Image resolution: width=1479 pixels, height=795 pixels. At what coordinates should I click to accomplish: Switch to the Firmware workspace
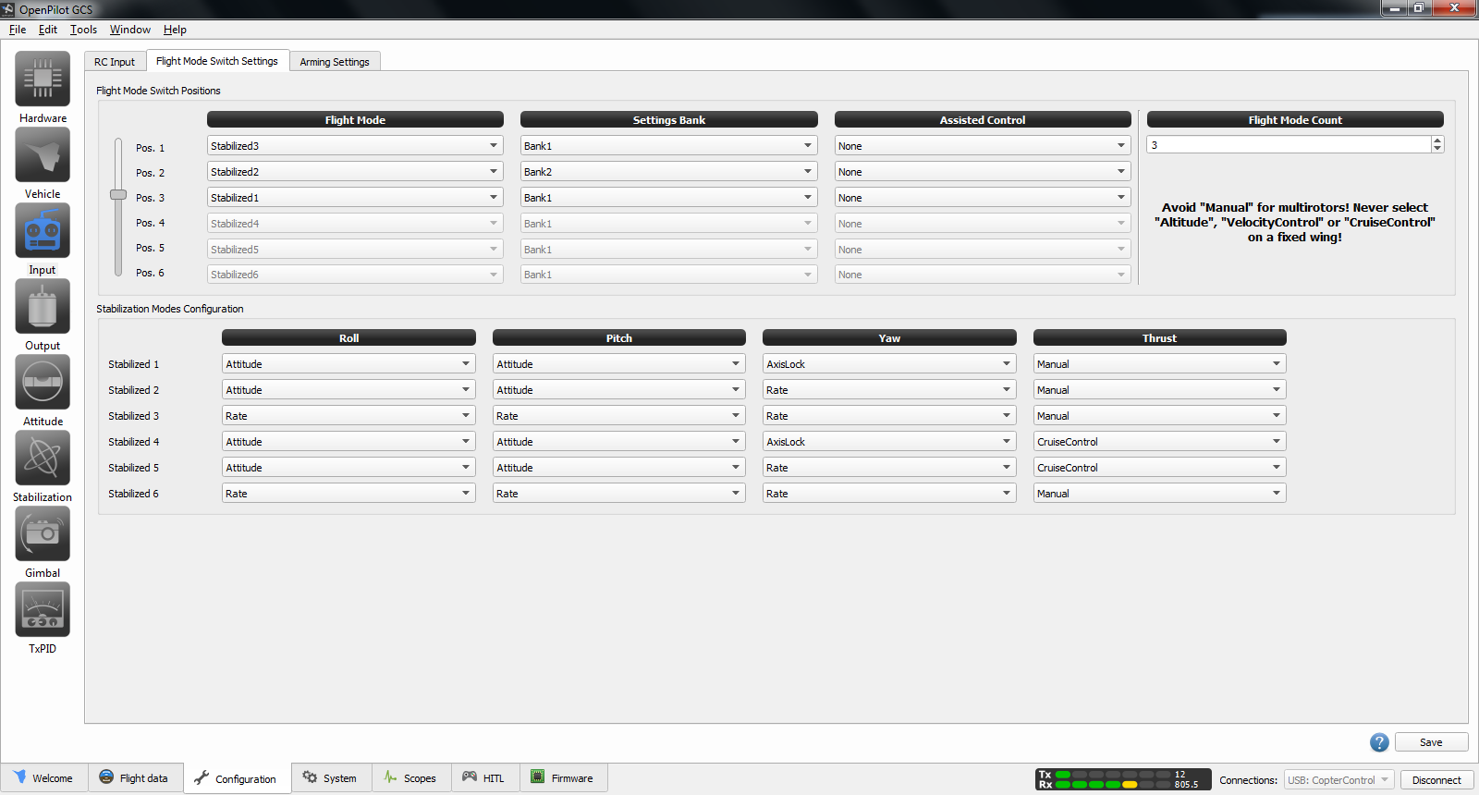click(x=563, y=778)
